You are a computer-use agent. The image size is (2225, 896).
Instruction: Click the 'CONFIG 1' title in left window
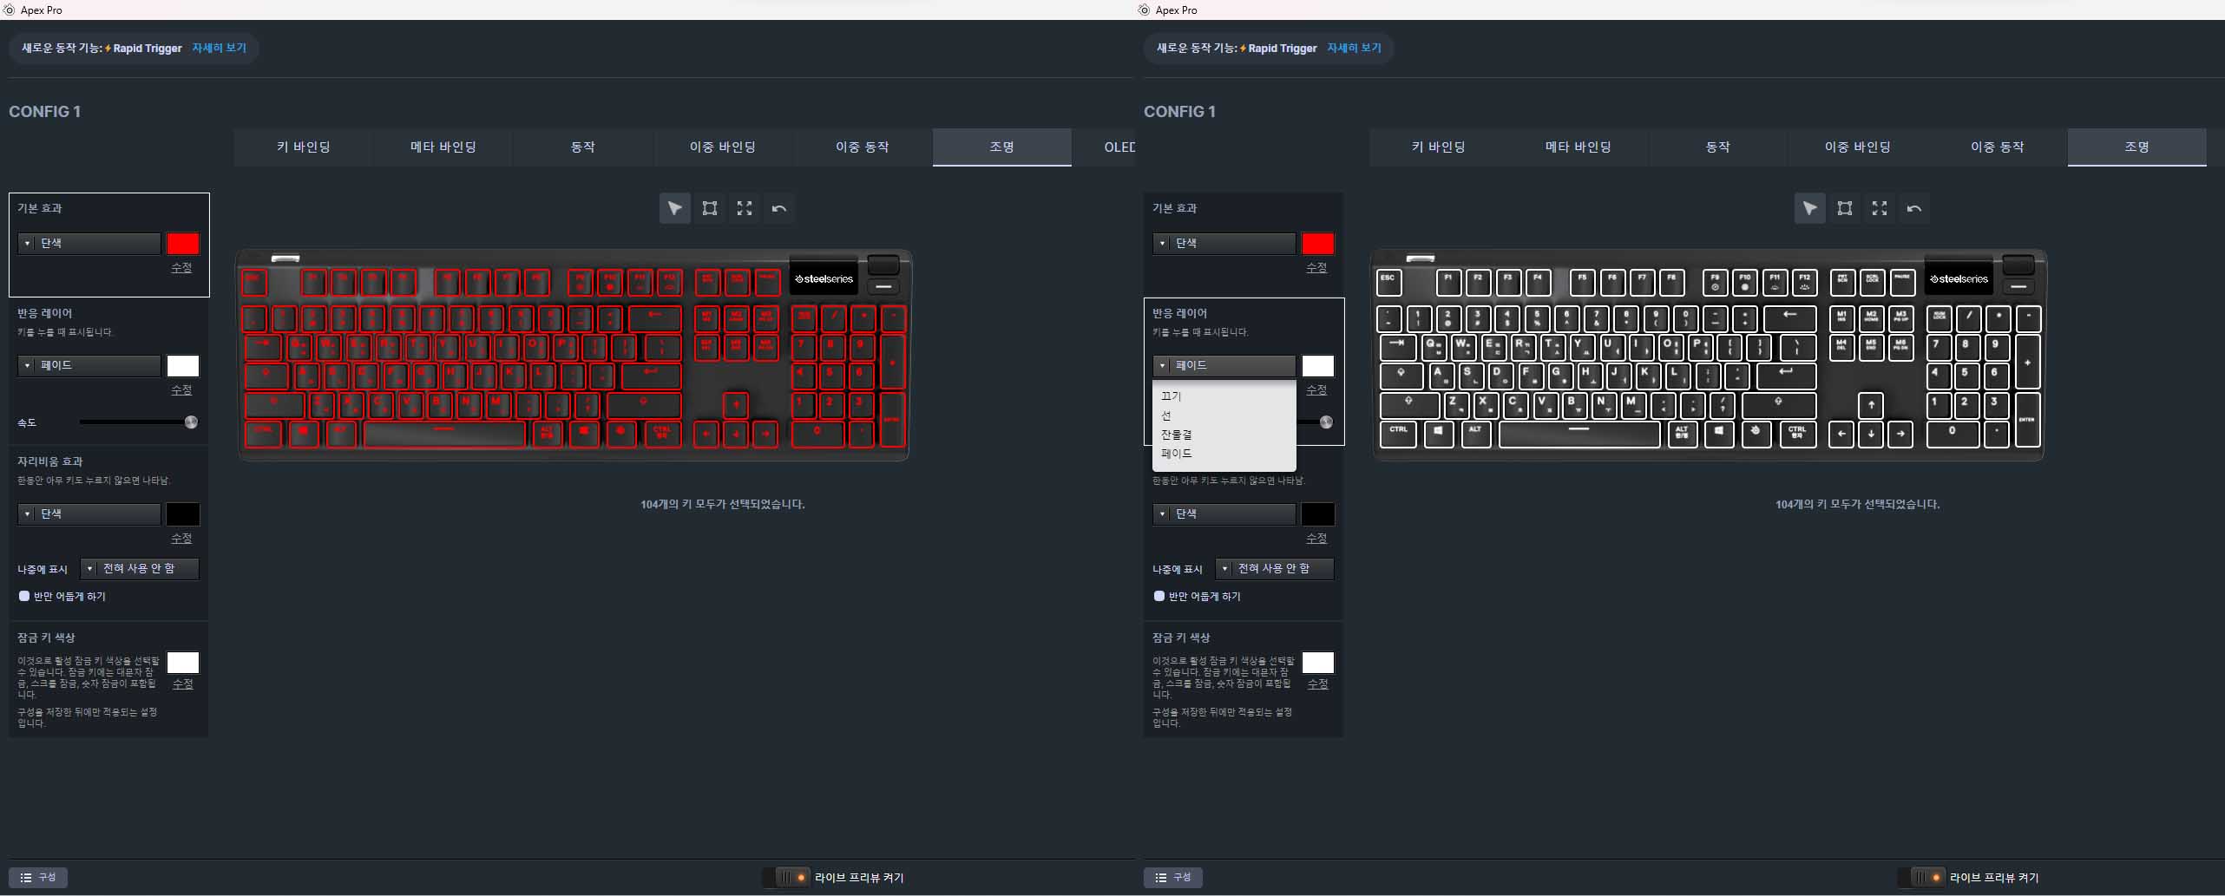[x=45, y=112]
